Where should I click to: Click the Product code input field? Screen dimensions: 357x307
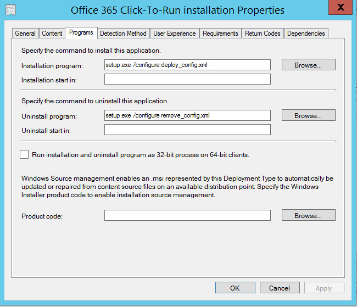point(187,215)
